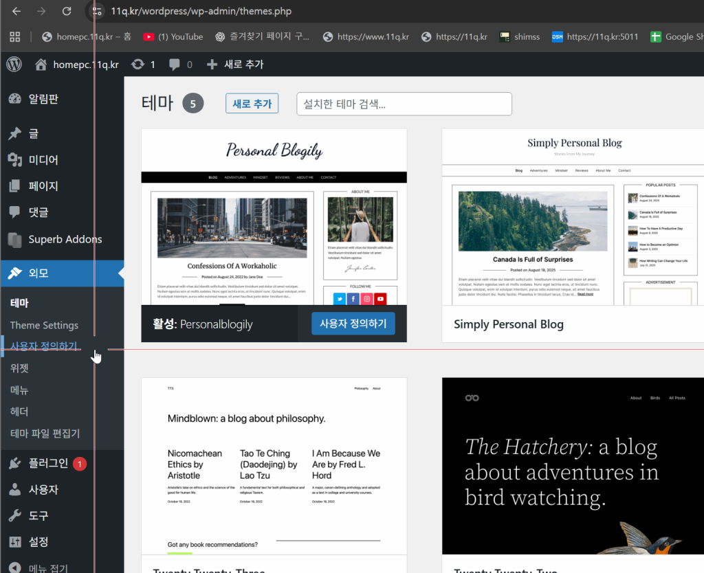Click the 새로 추가 button beside 테마
Image resolution: width=704 pixels, height=573 pixels.
252,104
